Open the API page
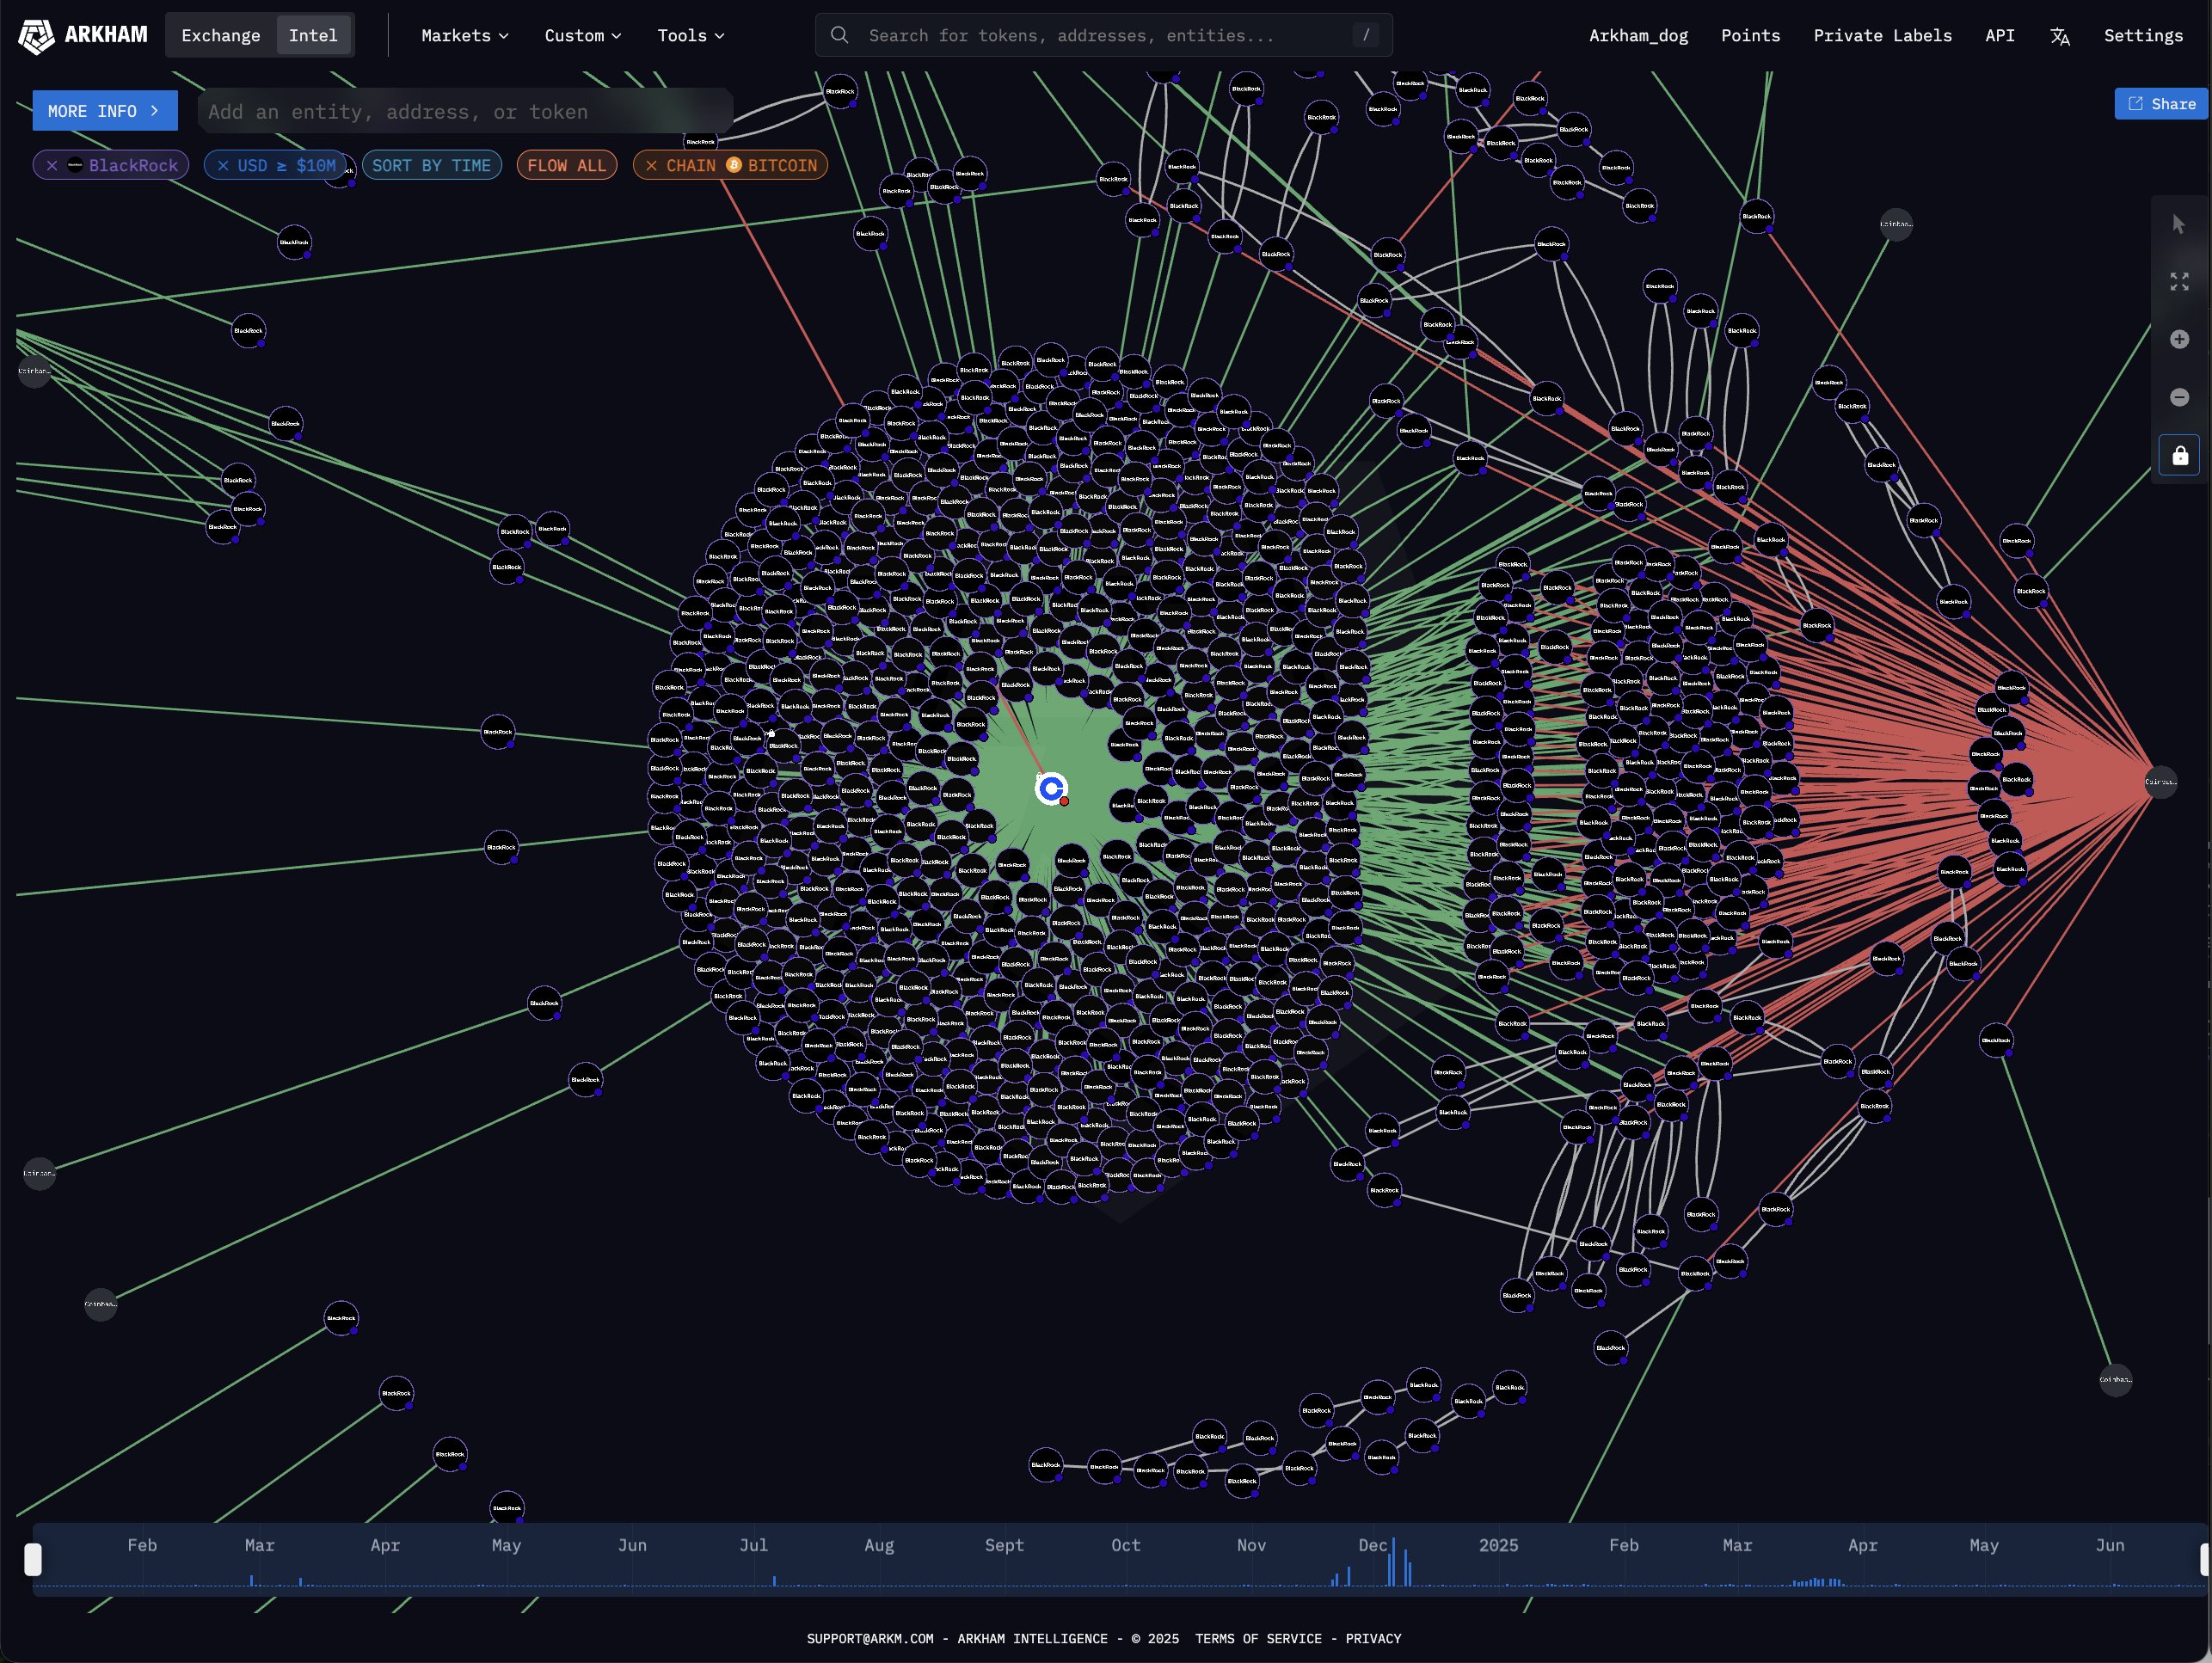 coord(1999,36)
